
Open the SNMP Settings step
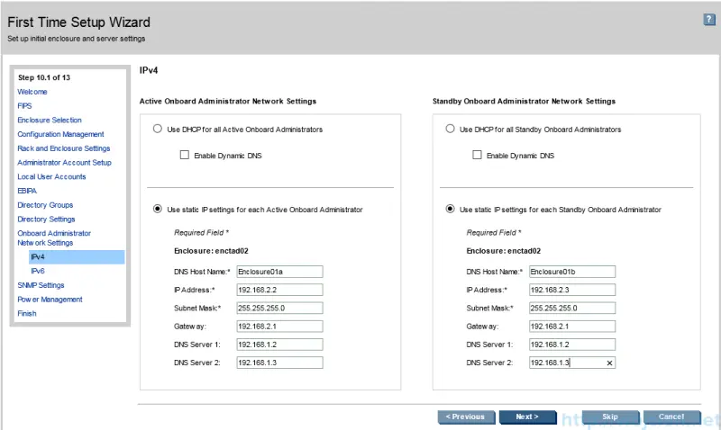(x=41, y=285)
